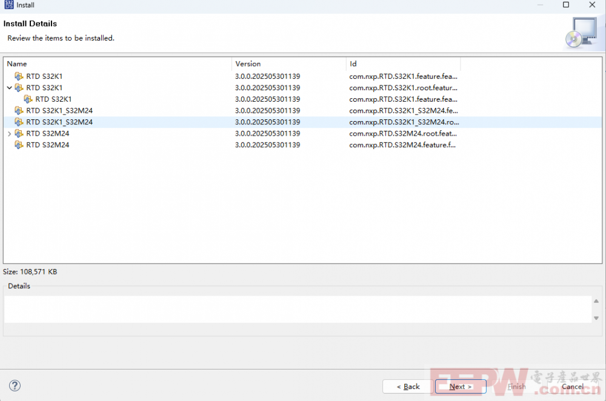Cancel the install wizard
This screenshot has height=401, width=606.
click(573, 386)
